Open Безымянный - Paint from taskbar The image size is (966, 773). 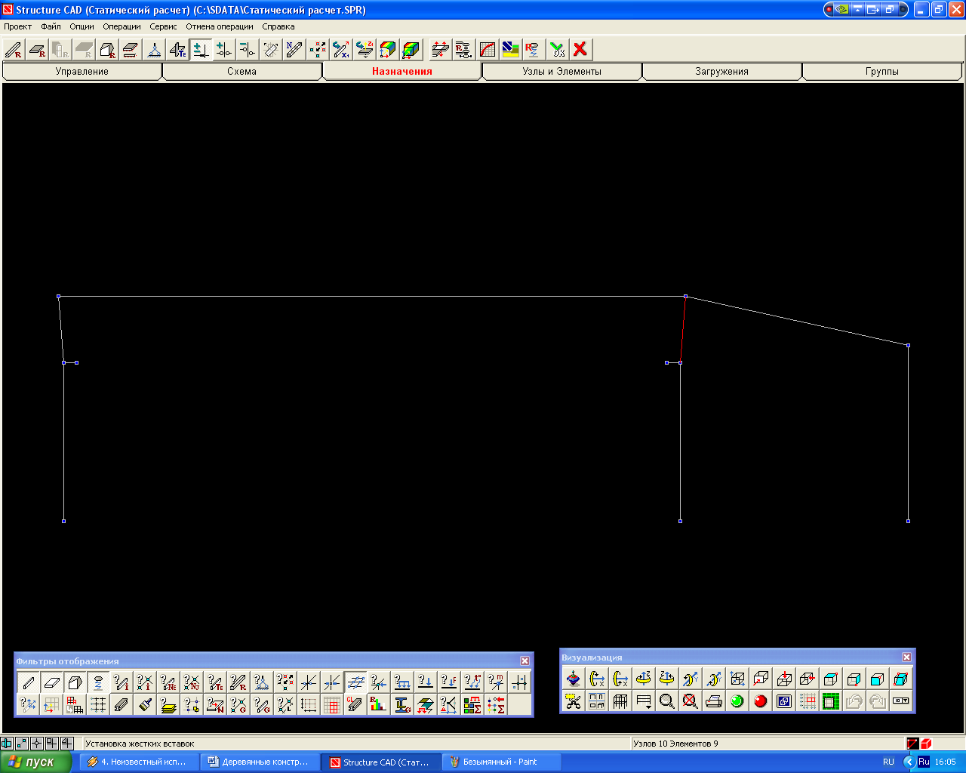click(x=502, y=762)
